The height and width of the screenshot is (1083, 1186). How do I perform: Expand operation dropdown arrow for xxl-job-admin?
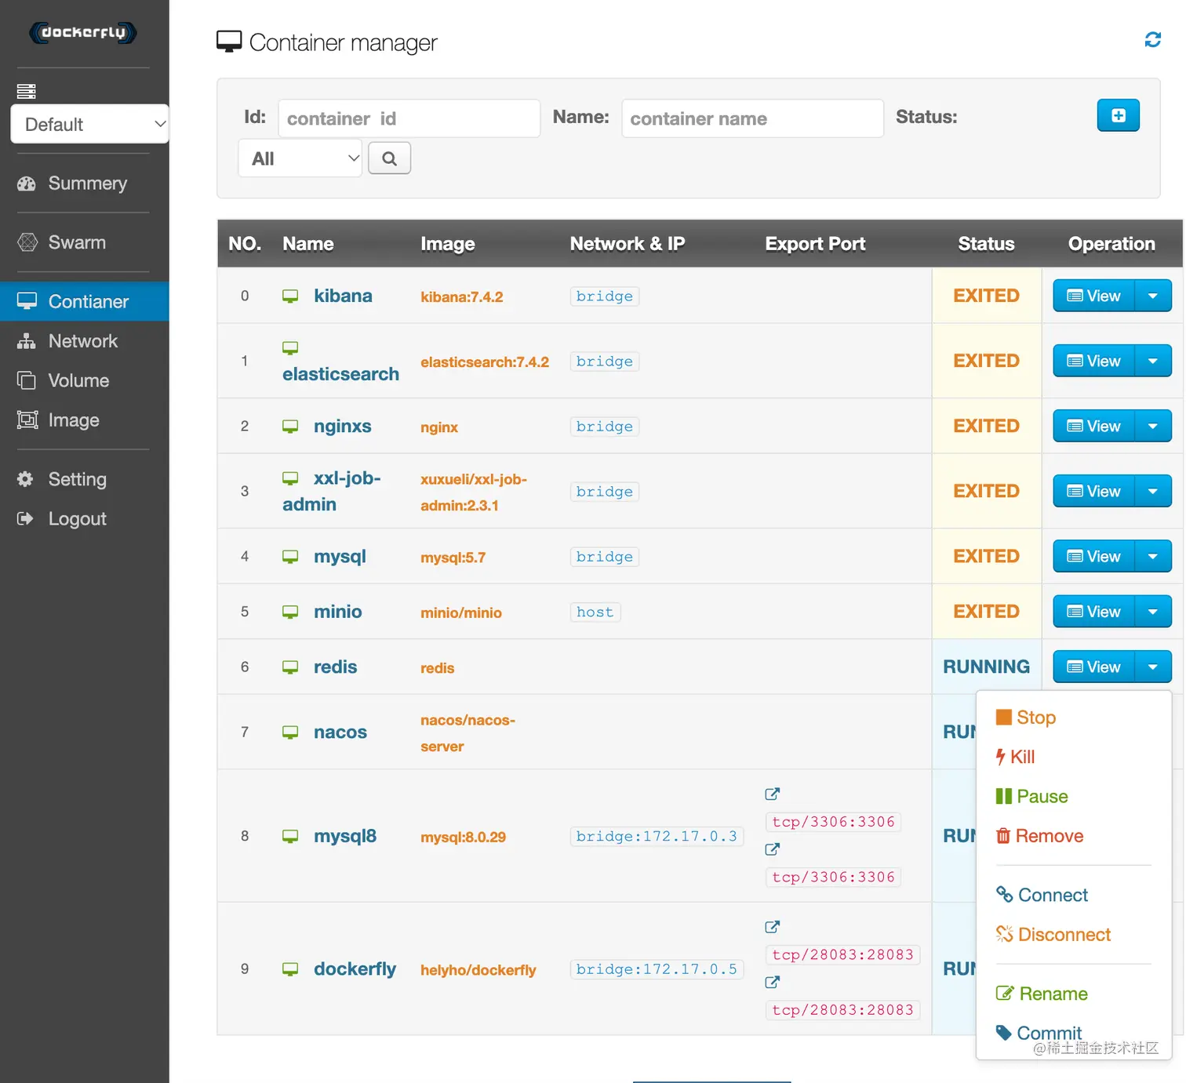(x=1153, y=491)
